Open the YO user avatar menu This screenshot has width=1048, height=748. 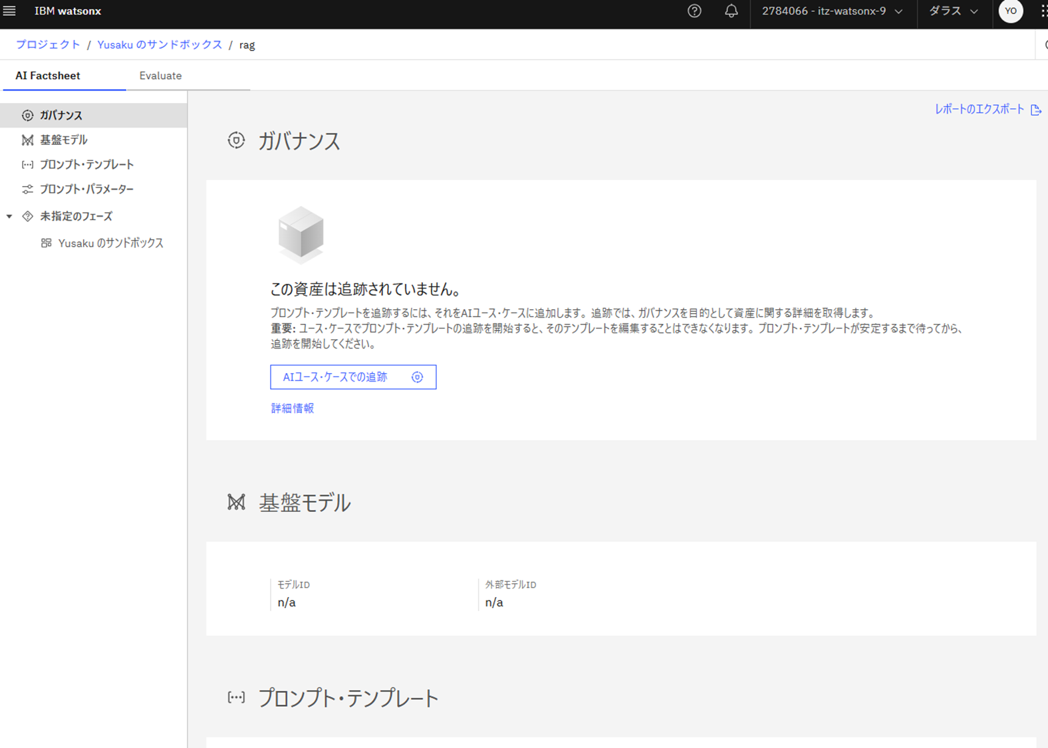[x=1010, y=11]
